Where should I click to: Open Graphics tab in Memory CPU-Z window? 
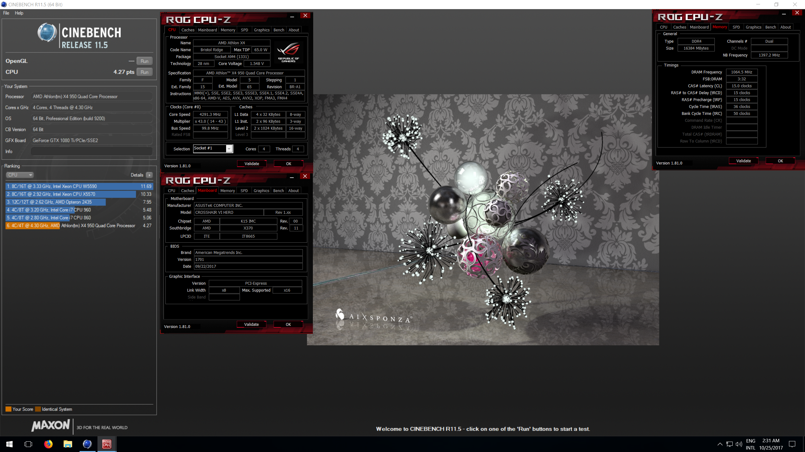point(753,27)
